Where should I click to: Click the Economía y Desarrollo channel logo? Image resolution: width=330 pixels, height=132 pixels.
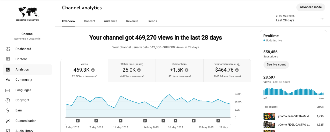click(27, 14)
